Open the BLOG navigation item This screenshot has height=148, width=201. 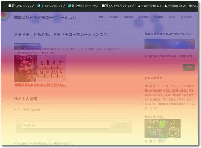172,17
